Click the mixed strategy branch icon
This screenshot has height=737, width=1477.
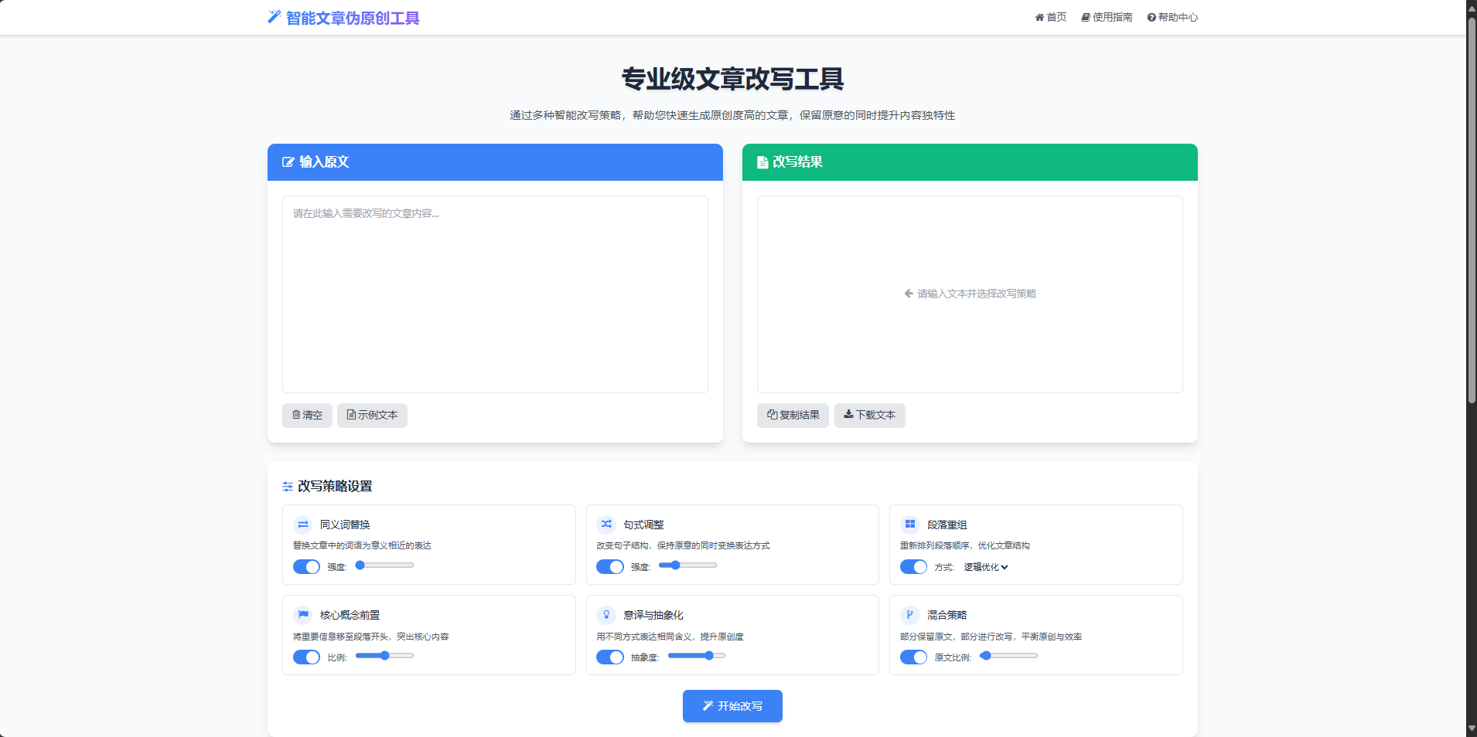[910, 615]
